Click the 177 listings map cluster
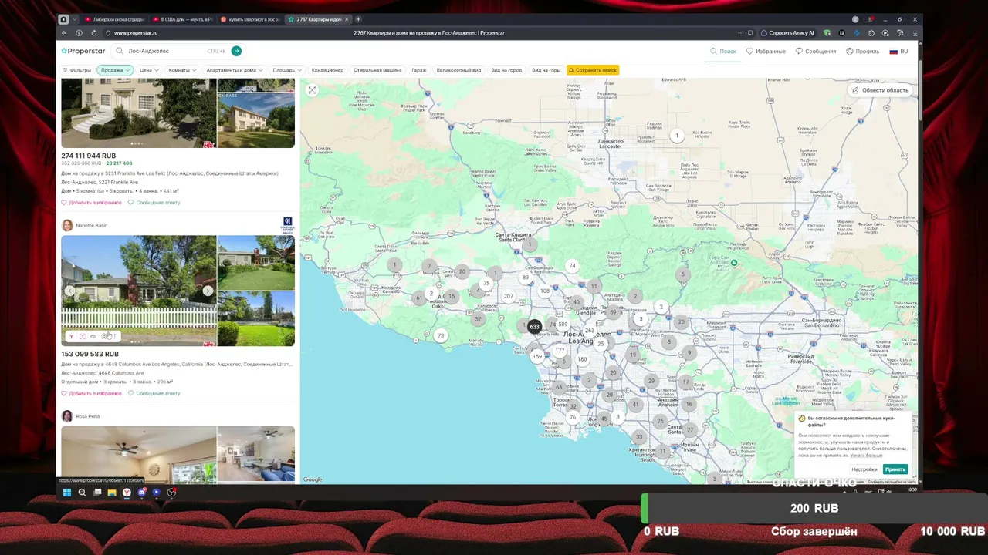 [560, 351]
